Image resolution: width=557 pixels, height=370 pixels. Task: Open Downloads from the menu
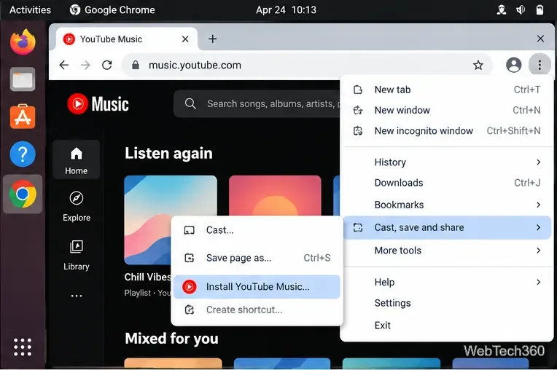[446, 183]
